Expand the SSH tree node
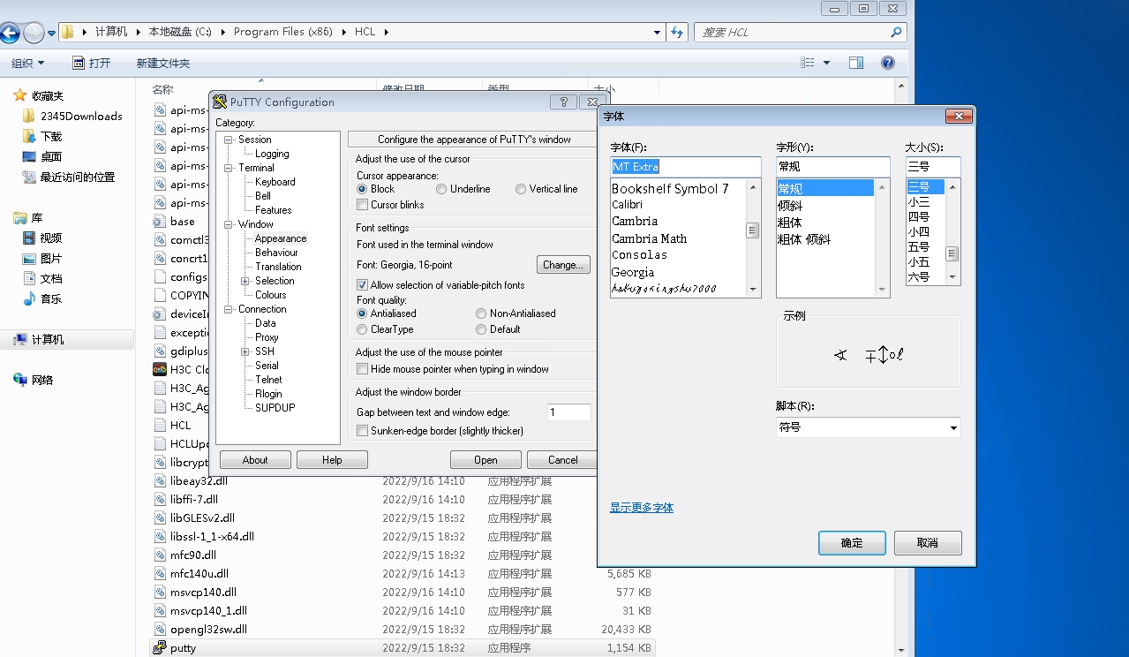This screenshot has width=1129, height=657. [x=245, y=351]
